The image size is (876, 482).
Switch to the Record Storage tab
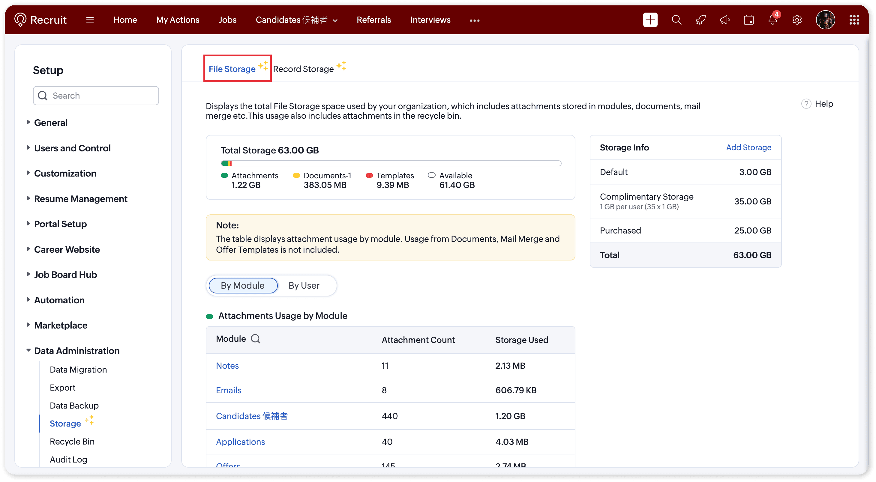[303, 69]
